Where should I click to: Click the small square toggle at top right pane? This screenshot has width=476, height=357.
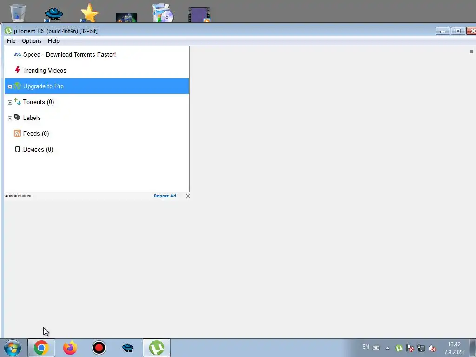pos(471,52)
